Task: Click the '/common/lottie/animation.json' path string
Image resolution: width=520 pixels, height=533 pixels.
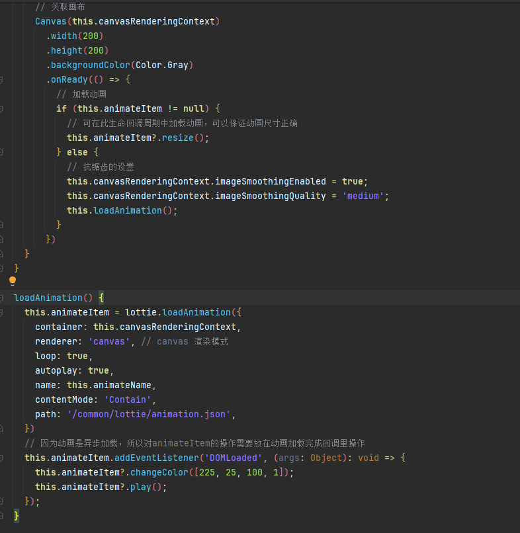Action: click(151, 414)
